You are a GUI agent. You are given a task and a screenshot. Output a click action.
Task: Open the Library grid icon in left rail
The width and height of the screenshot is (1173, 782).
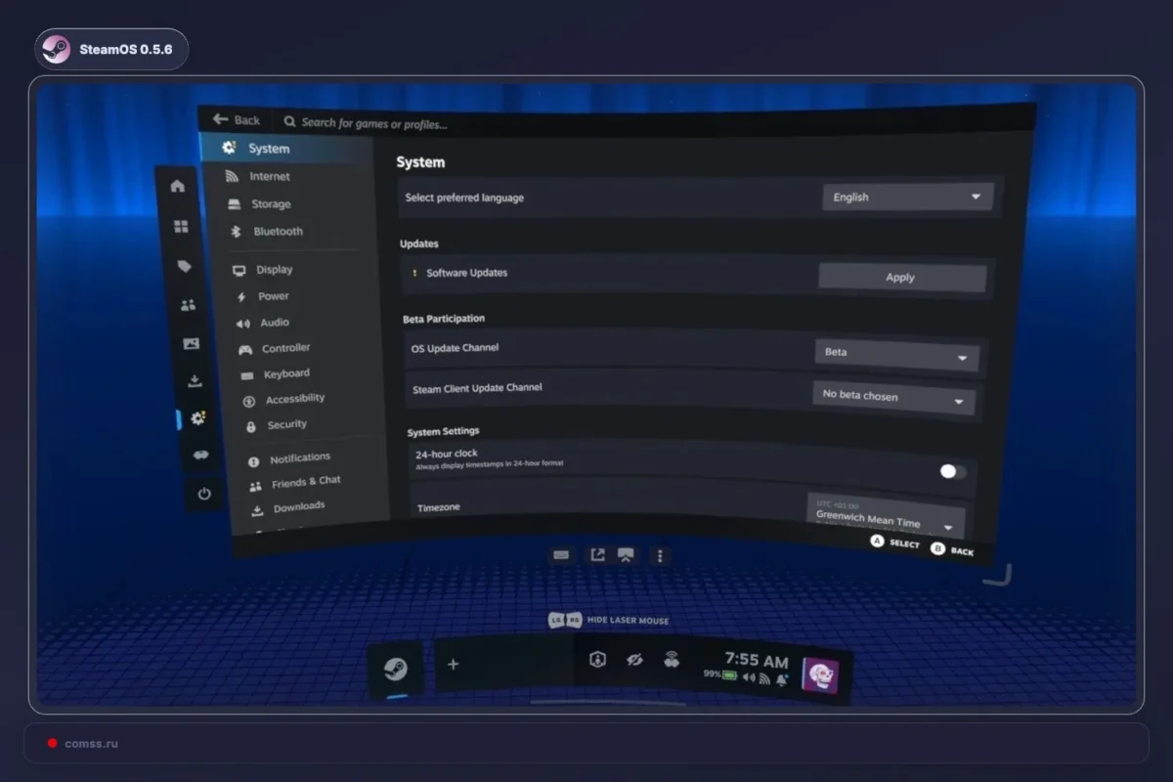(x=181, y=227)
